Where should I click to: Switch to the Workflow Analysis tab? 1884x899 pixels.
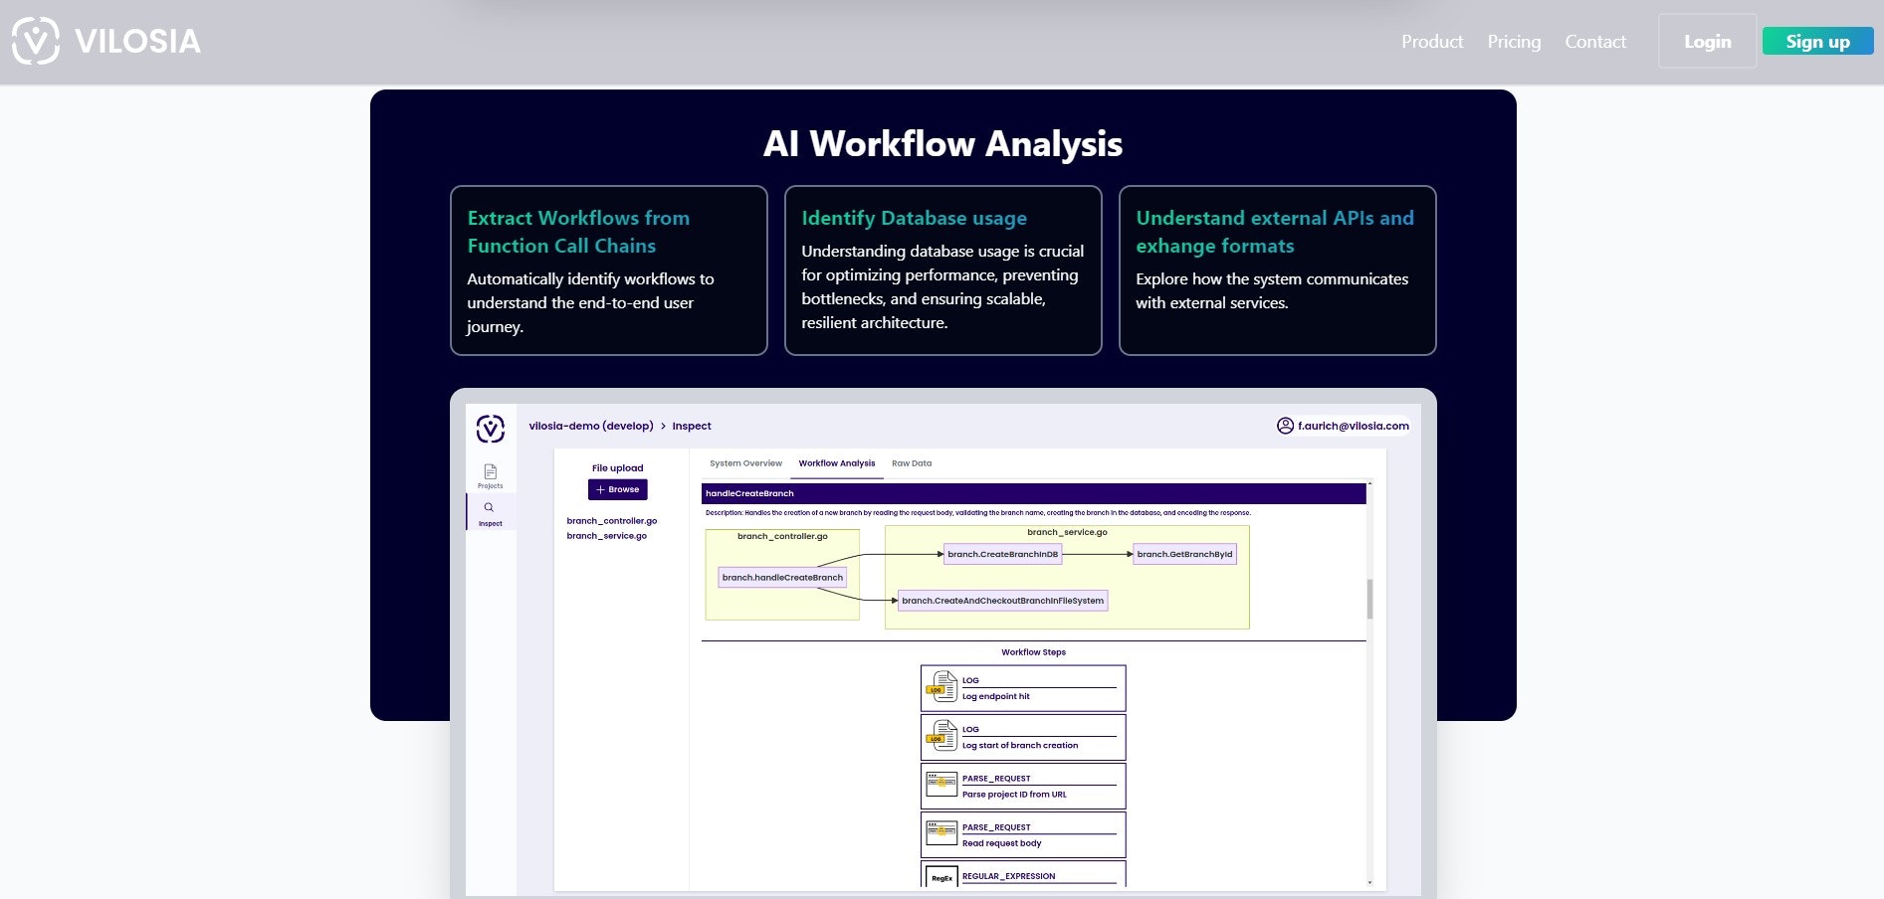click(837, 463)
